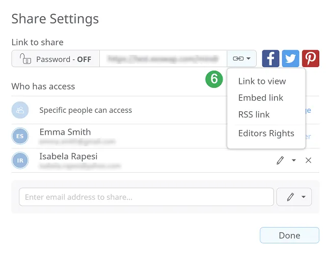Viewport: 331px width, 254px height.
Task: Click Isabela Rapesi's IR avatar
Action: (x=20, y=161)
